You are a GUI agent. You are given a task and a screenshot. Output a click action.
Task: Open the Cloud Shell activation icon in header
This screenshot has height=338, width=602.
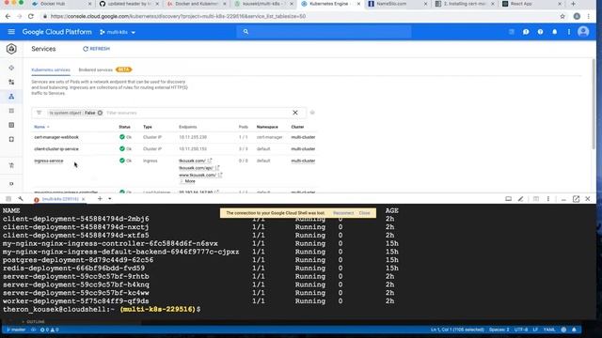[x=512, y=32]
